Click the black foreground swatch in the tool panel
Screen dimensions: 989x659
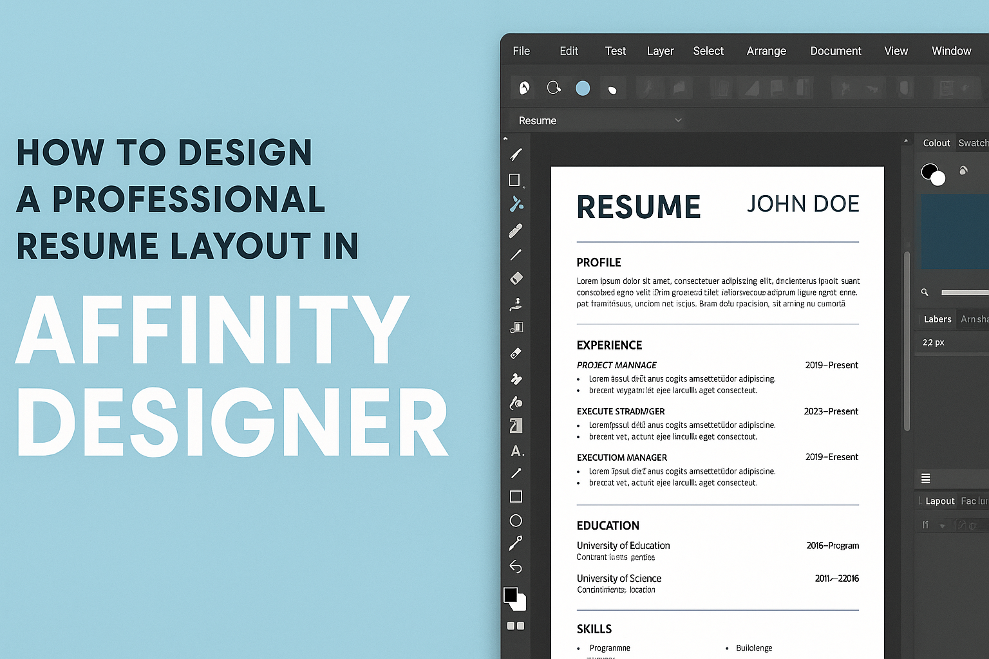click(511, 595)
